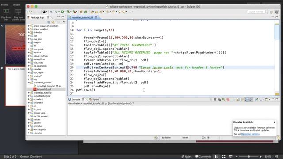This screenshot has width=283, height=159.
Task: Click line 26 pdf.save() in editor
Action: [86, 90]
